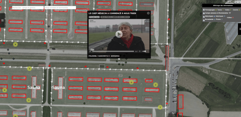Viewport: 241px width, 117px height.
Task: Click the small play icon in control bar
Action: 90,51
